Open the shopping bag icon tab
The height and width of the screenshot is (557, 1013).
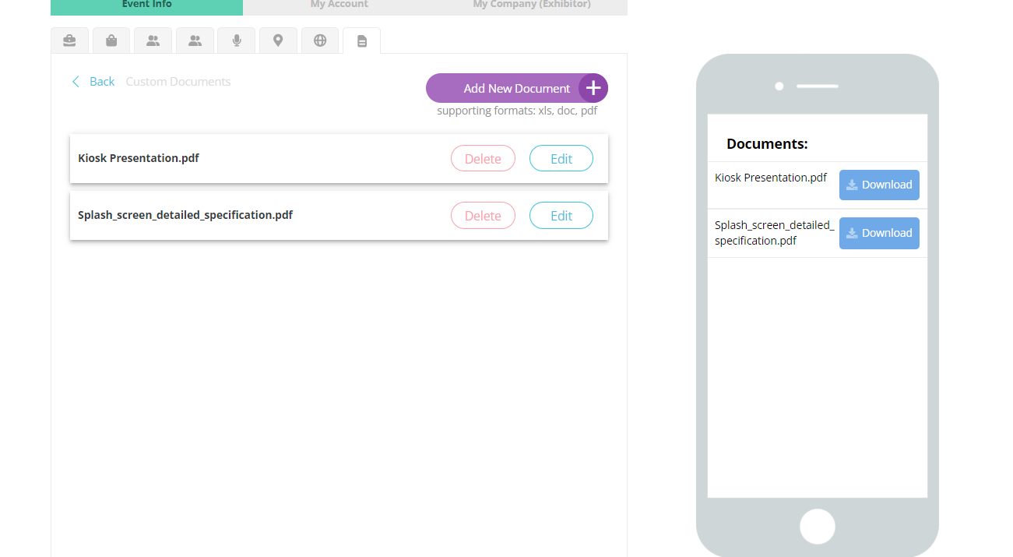coord(111,41)
